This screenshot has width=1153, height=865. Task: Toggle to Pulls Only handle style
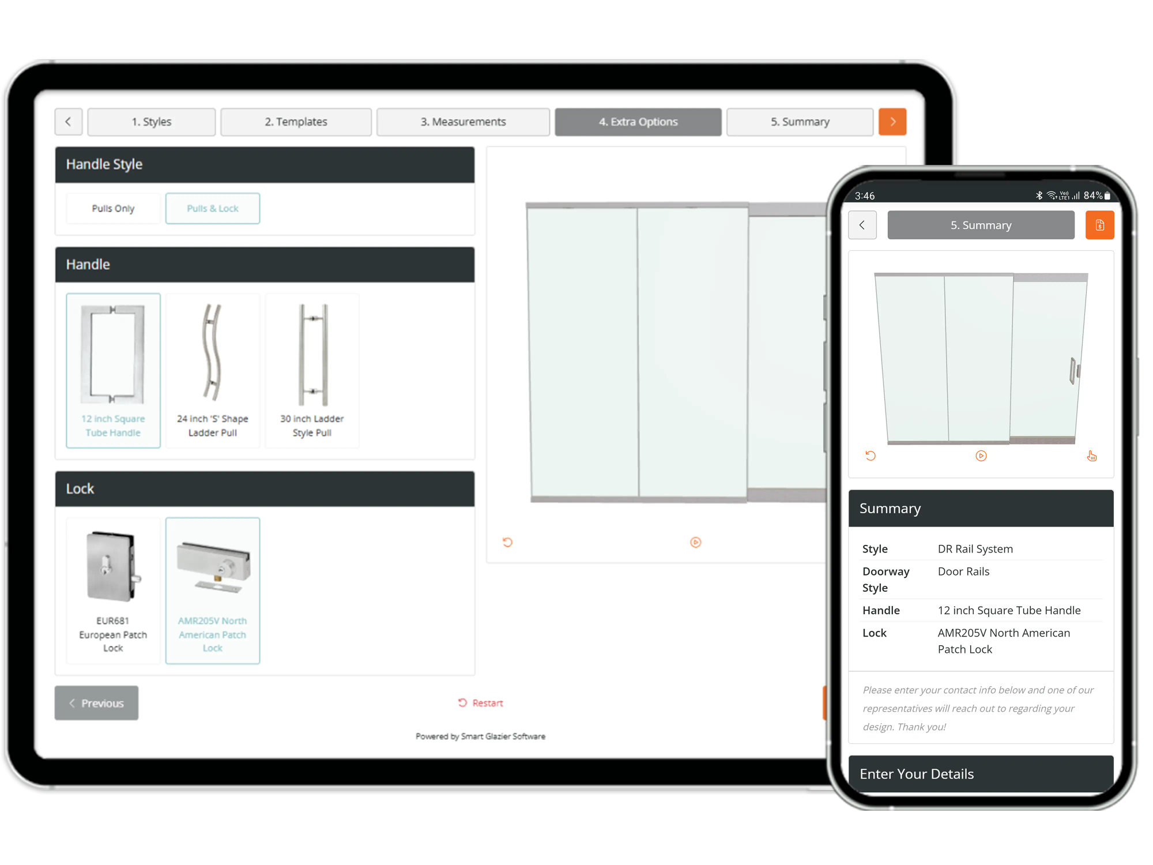pos(112,207)
